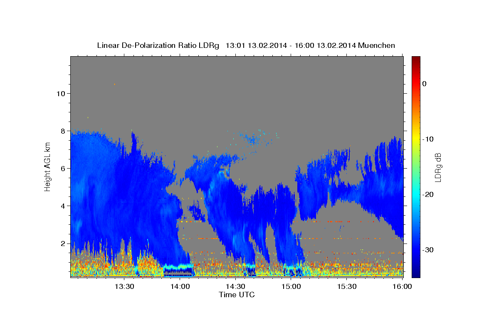Click the '14:00' time tick label
Viewport: 499px width, 333px height.
point(180,287)
